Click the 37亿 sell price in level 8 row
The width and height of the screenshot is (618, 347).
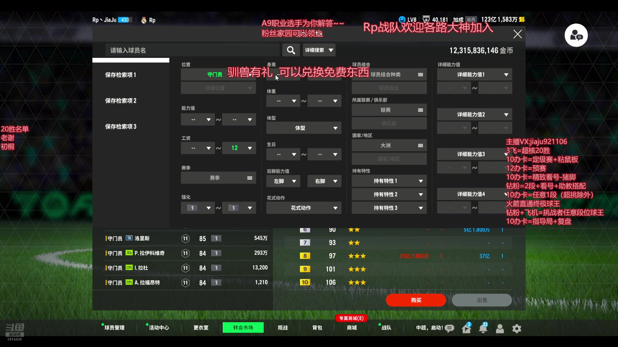coord(484,256)
